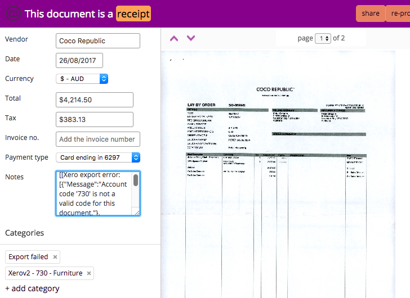Image resolution: width=410 pixels, height=298 pixels.
Task: Open the page number selector
Action: click(x=323, y=39)
